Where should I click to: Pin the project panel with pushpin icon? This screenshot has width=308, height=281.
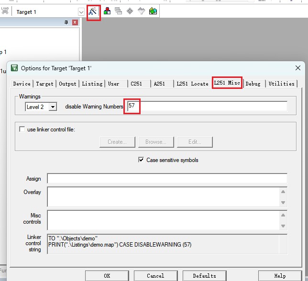pos(66,22)
